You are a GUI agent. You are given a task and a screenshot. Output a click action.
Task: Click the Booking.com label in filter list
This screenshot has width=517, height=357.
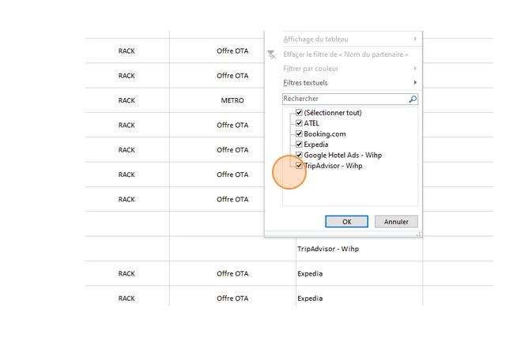click(325, 134)
